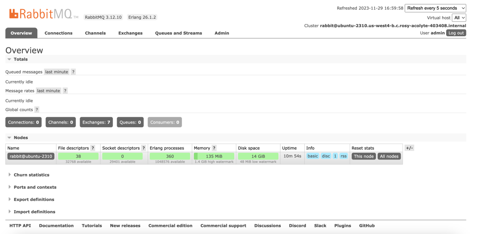Viewport: 478px width, 234px height.
Task: Expand the Churn statistics section
Action: [x=31, y=175]
